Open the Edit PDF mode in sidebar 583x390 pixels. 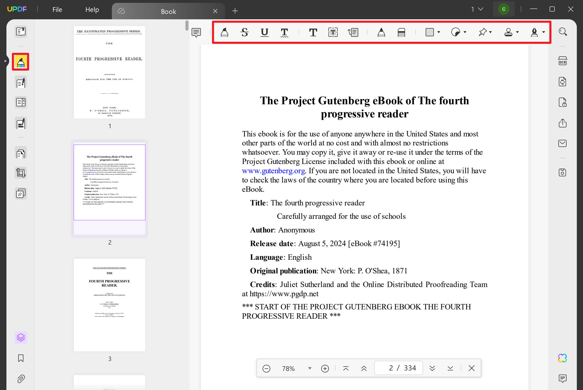21,82
